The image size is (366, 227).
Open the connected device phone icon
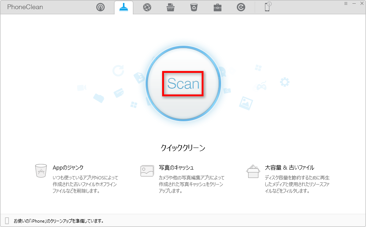coord(268,7)
